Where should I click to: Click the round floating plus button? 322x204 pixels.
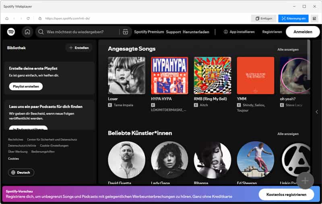click(305, 181)
